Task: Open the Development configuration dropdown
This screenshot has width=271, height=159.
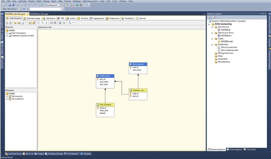Action: pyautogui.click(x=53, y=5)
